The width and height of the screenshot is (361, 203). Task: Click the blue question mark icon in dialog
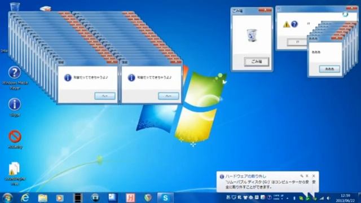coord(294,24)
